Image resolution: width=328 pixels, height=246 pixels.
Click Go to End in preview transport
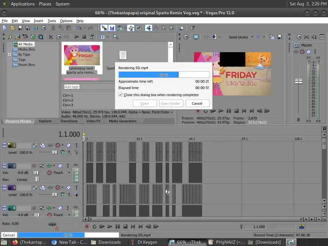pos(252,111)
